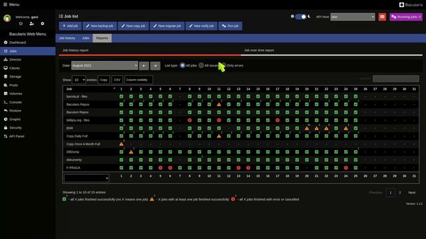
Task: Open API Panel in the sidebar
Action: 28,136
